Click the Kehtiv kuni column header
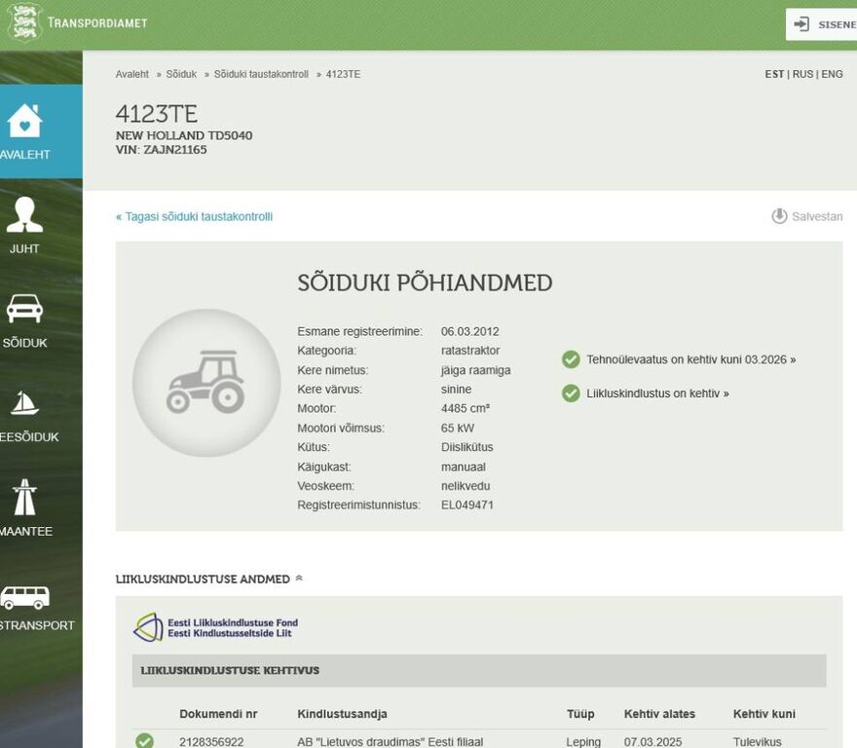 (x=764, y=714)
